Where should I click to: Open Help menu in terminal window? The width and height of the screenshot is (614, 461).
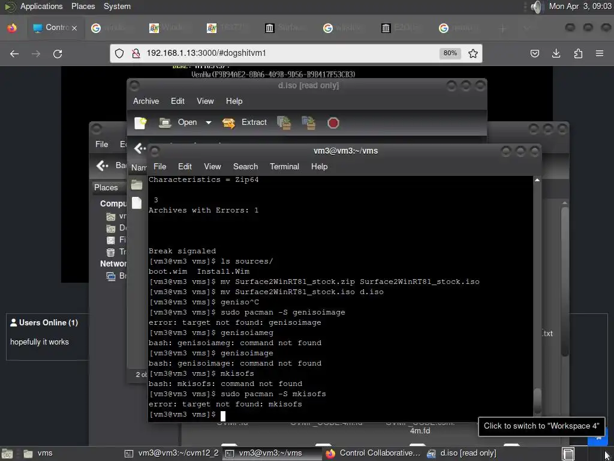coord(319,167)
